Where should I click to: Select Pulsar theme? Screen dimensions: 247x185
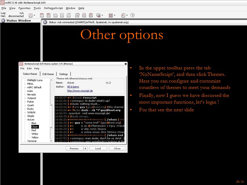pyautogui.click(x=31, y=102)
